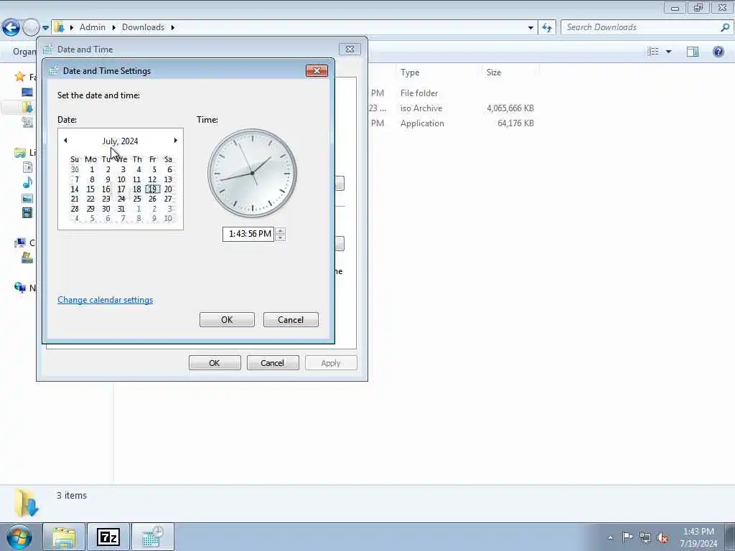Click the Explorer Forward button

pyautogui.click(x=31, y=27)
